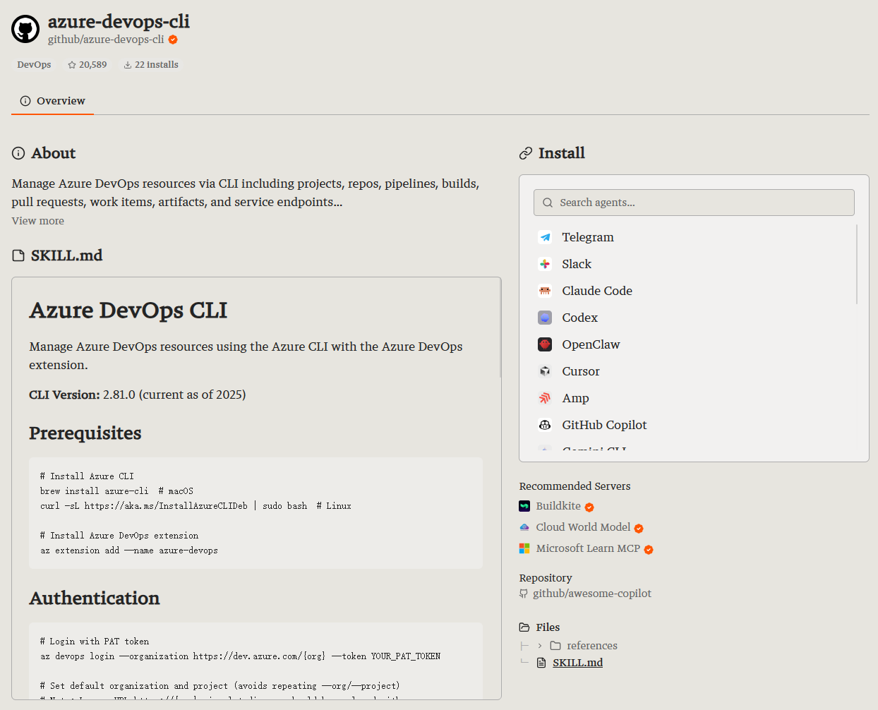Focus the Search agents input field

(694, 203)
